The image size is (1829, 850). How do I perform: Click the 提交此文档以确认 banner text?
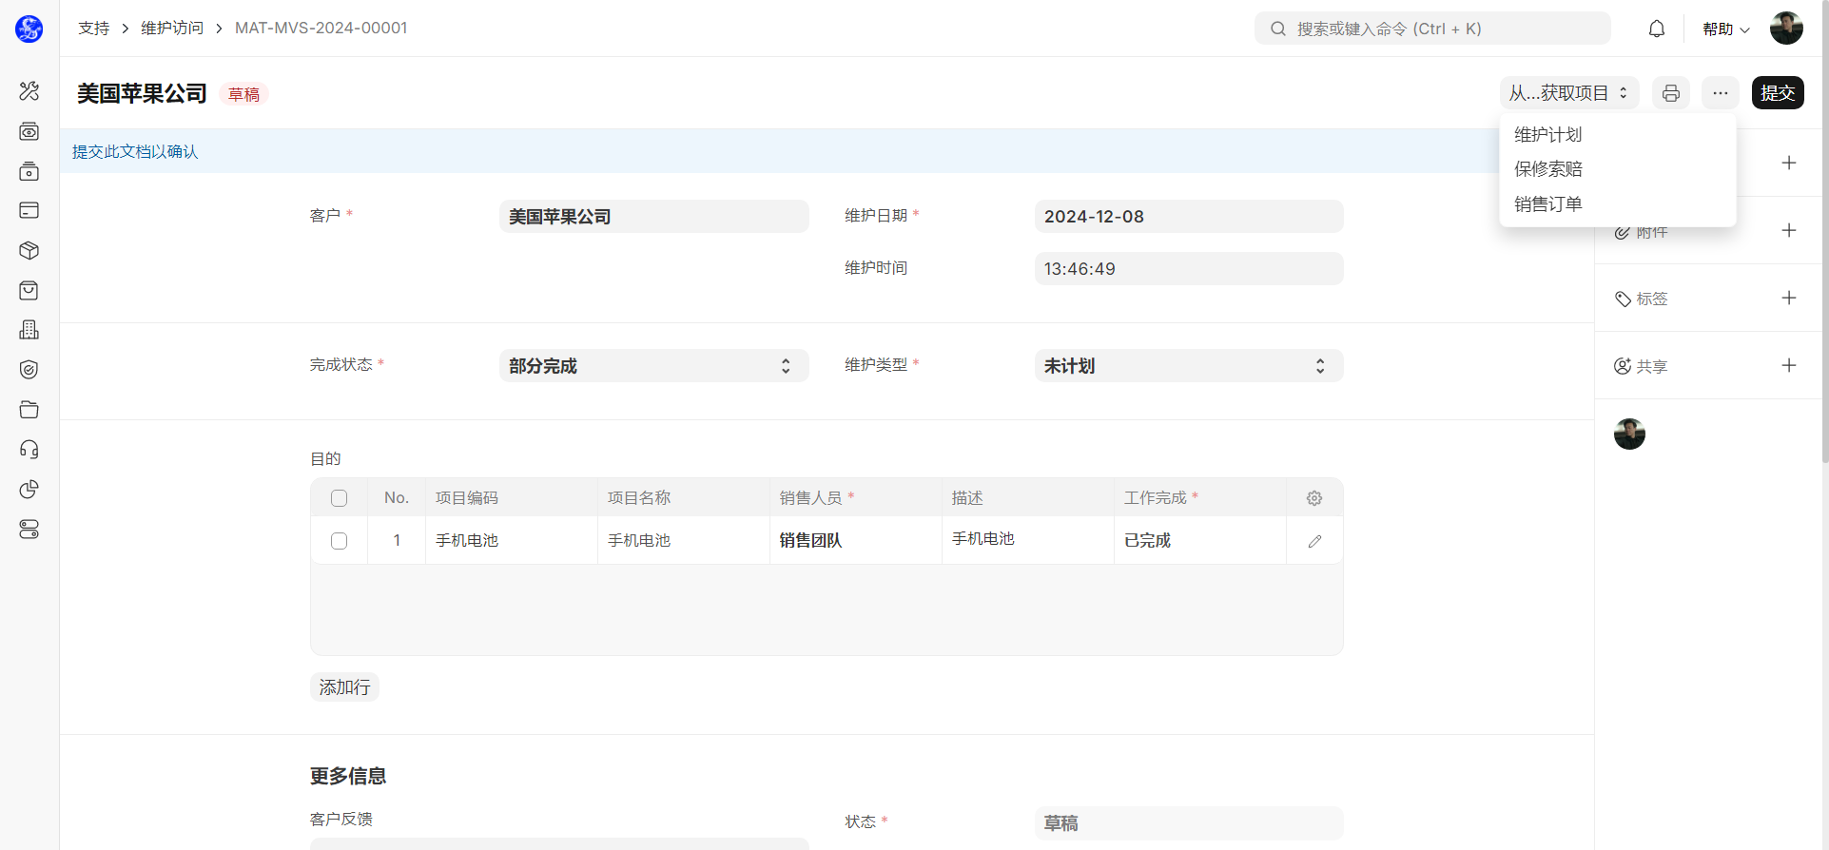(135, 152)
